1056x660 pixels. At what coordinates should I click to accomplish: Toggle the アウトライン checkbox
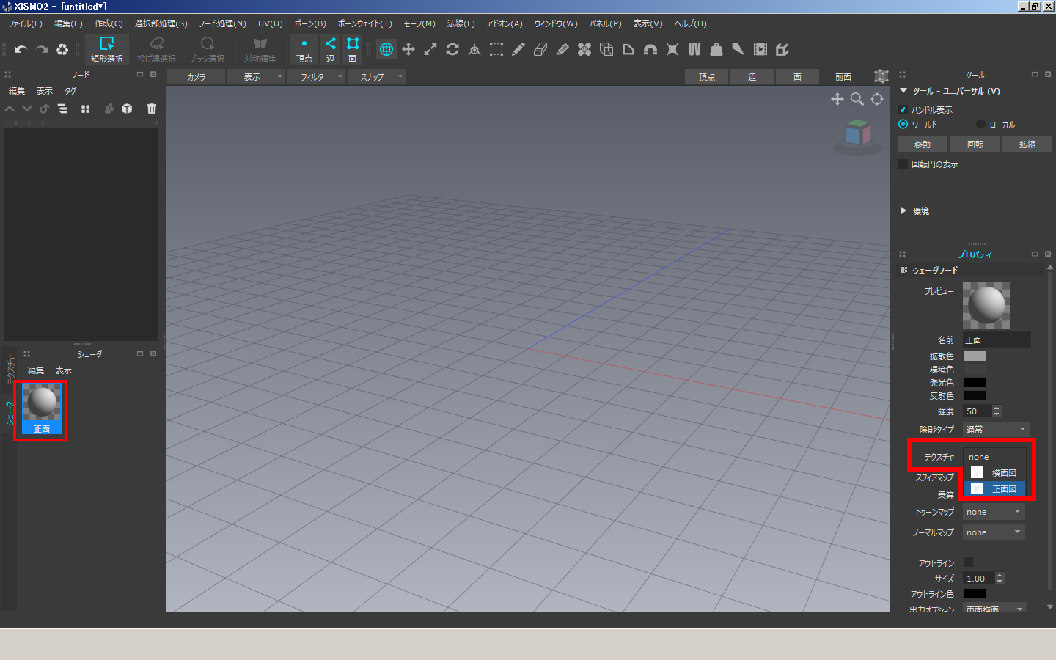click(x=968, y=562)
